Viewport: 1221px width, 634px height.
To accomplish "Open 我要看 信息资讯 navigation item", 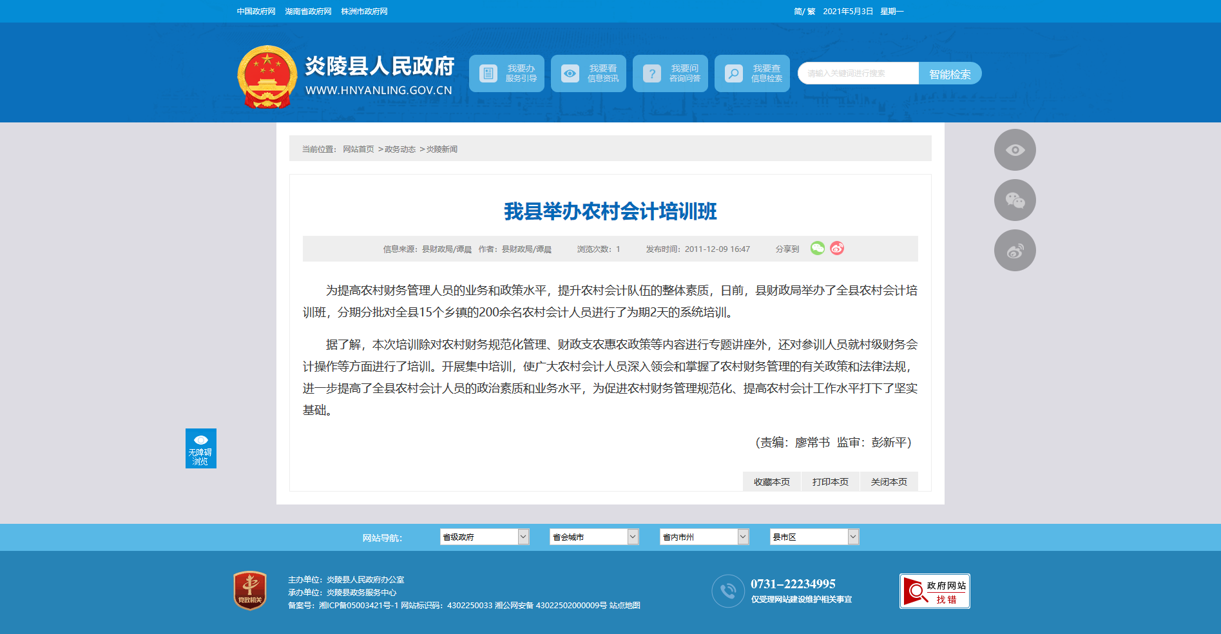I will coord(588,73).
